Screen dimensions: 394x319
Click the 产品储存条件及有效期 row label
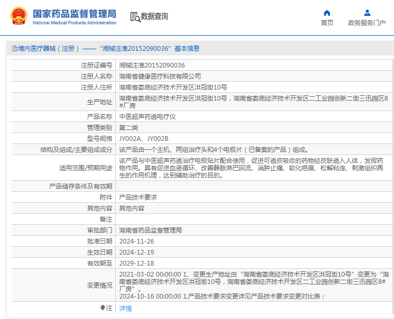click(x=81, y=186)
